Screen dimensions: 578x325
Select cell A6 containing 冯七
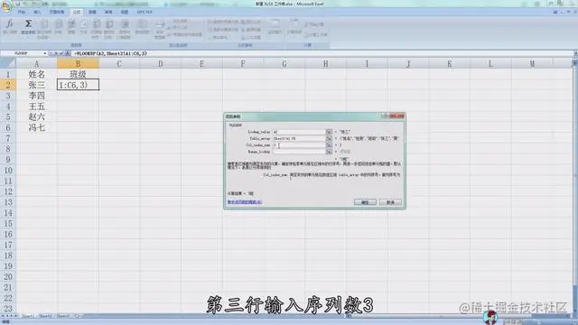click(36, 127)
